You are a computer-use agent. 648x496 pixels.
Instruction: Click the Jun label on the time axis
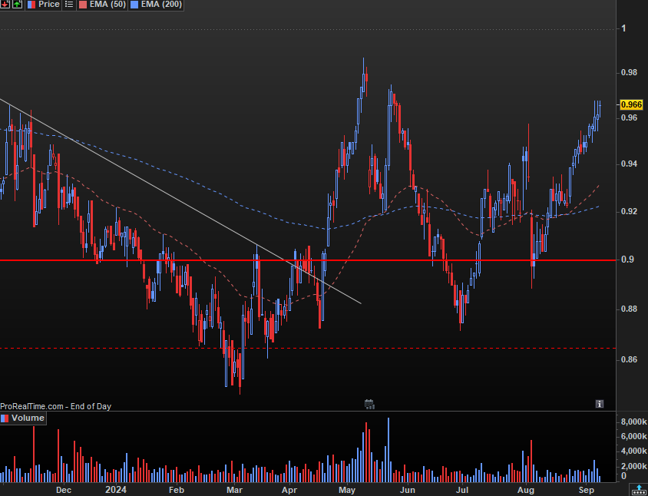(408, 490)
